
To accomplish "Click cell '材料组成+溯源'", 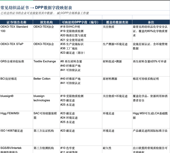I will click(x=117, y=68).
